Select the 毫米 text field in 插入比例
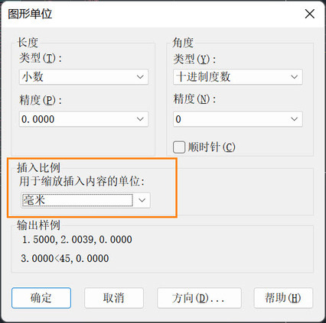 77,200
